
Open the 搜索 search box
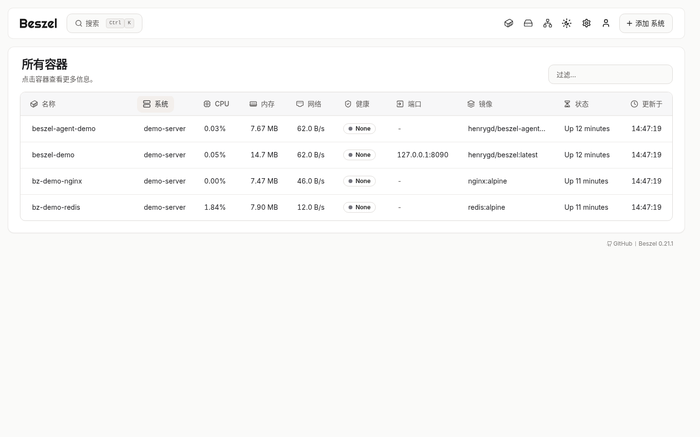coord(105,23)
